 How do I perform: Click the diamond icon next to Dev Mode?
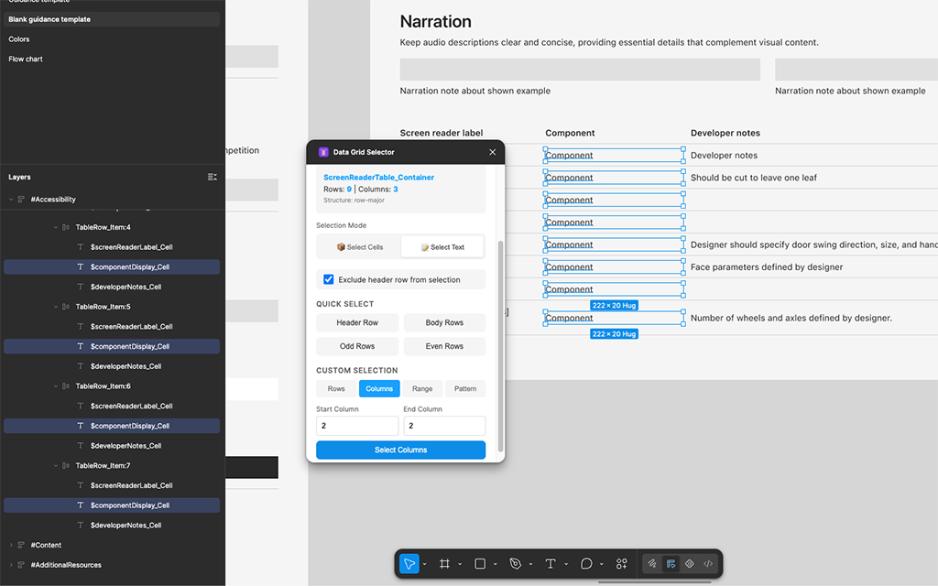tap(689, 563)
